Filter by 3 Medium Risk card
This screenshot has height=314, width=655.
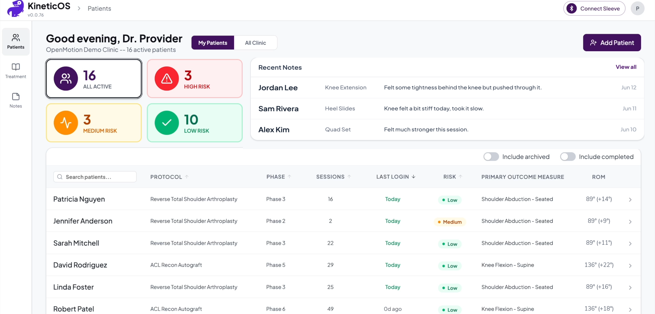[94, 123]
